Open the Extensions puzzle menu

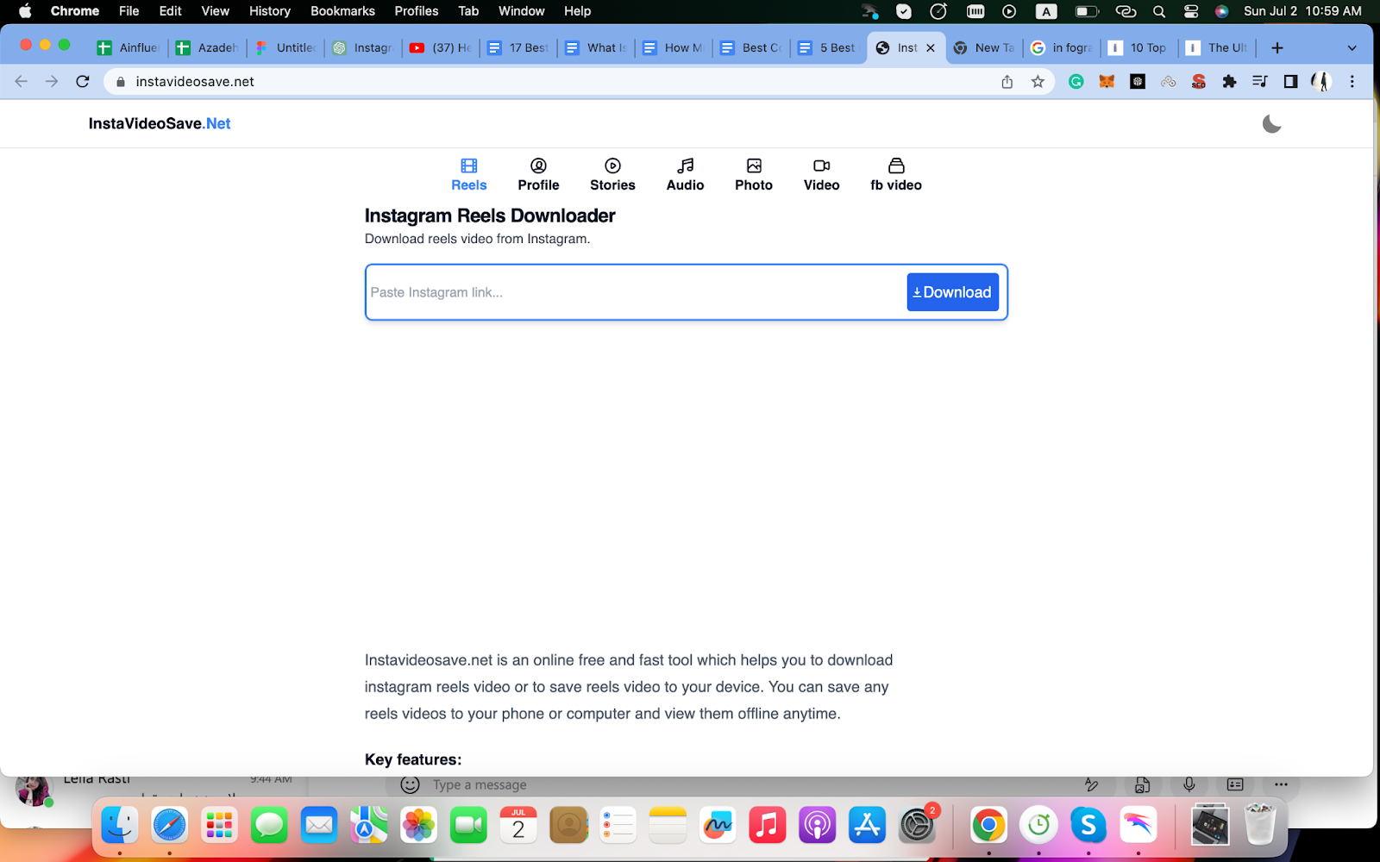(1229, 82)
